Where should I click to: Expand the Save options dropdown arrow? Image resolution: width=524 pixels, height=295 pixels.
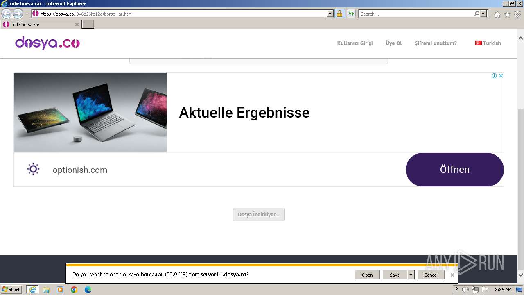[x=411, y=275]
